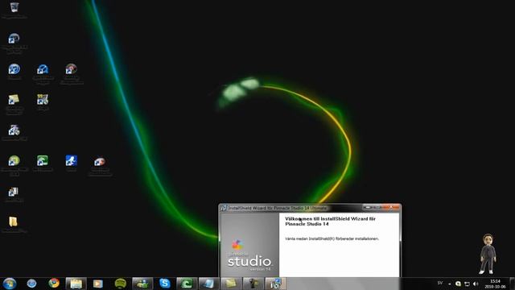This screenshot has width=515, height=290.
Task: Open Windows Media Player from taskbar
Action: click(98, 284)
